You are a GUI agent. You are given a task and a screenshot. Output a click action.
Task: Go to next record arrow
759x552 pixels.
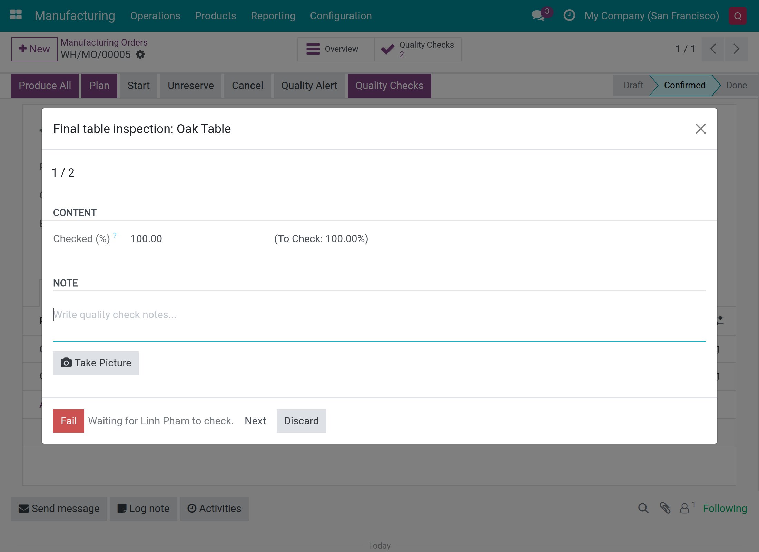coord(736,49)
